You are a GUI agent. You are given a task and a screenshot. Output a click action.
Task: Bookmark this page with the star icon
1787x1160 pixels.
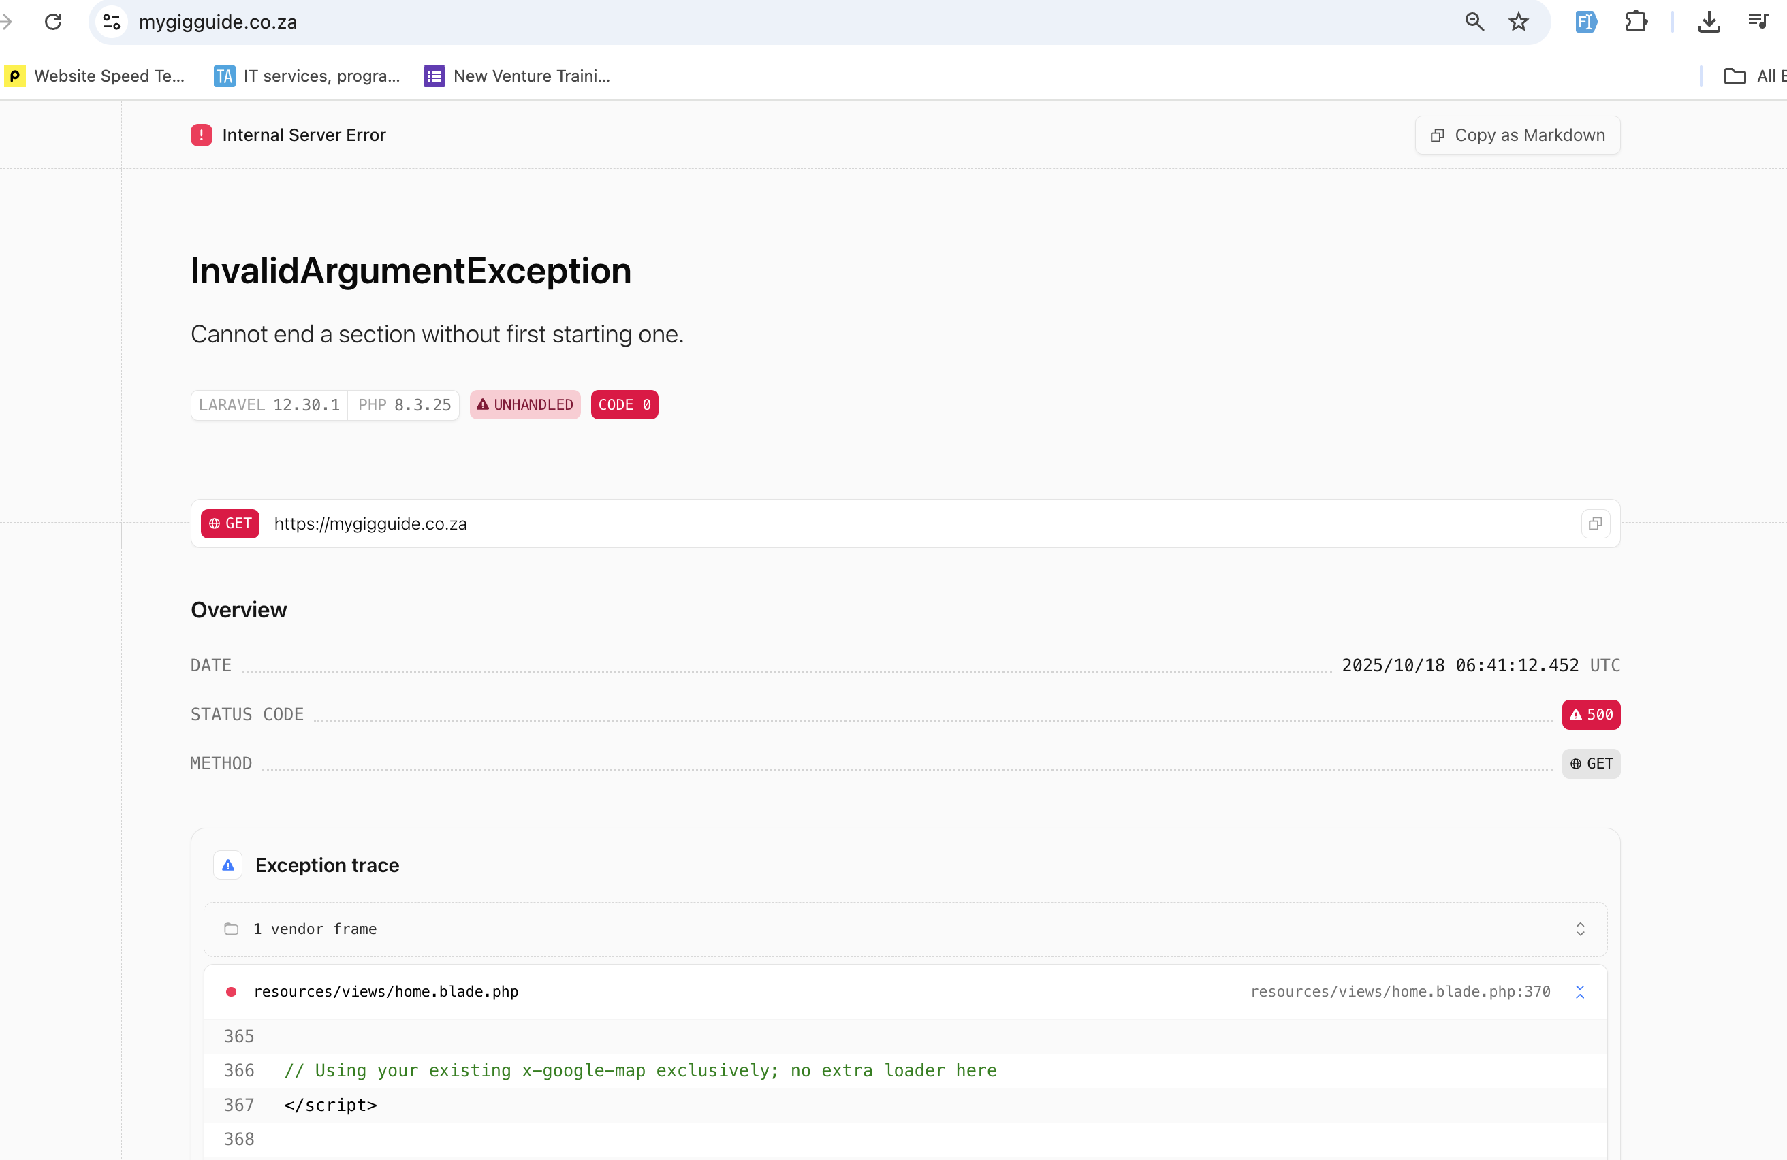(1518, 22)
